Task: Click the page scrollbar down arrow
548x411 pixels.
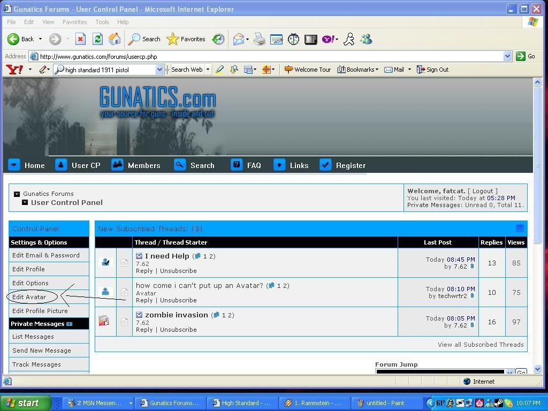Action: coord(537,369)
